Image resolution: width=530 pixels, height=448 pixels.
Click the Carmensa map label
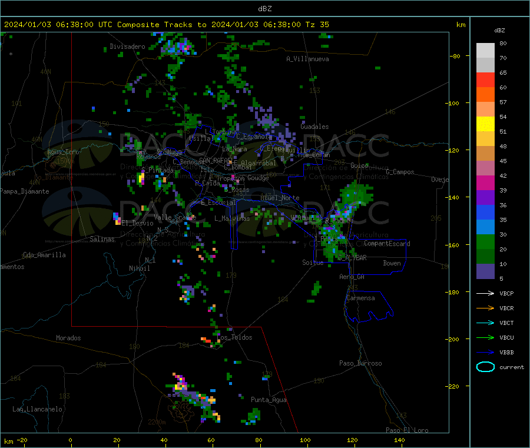pos(360,298)
